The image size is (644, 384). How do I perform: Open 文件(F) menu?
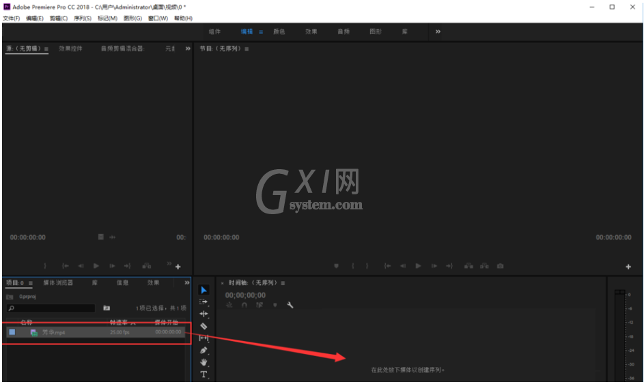click(x=11, y=18)
